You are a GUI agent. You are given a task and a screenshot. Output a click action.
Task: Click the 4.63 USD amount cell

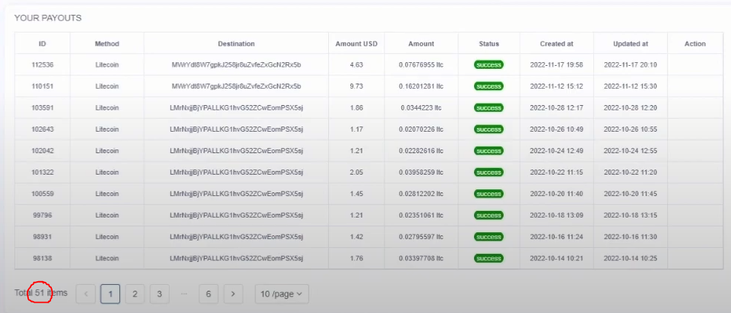[x=356, y=64]
